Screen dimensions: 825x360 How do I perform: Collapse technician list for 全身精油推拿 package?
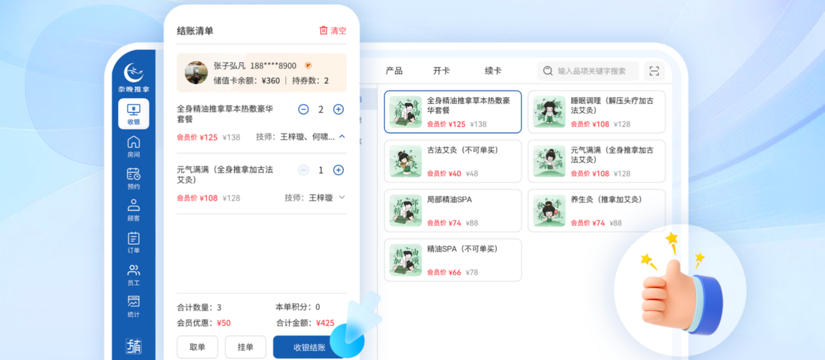pyautogui.click(x=342, y=137)
